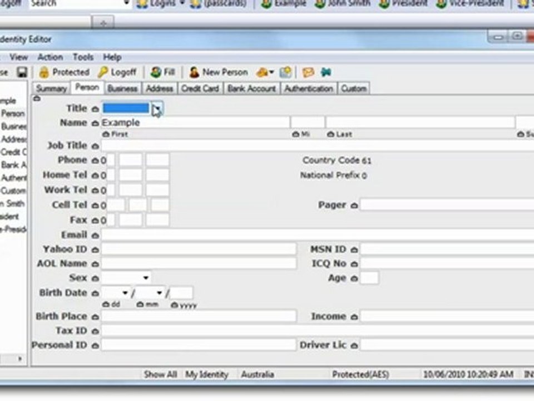Click the (passcards) button in top toolbar
534x401 pixels.
click(218, 3)
